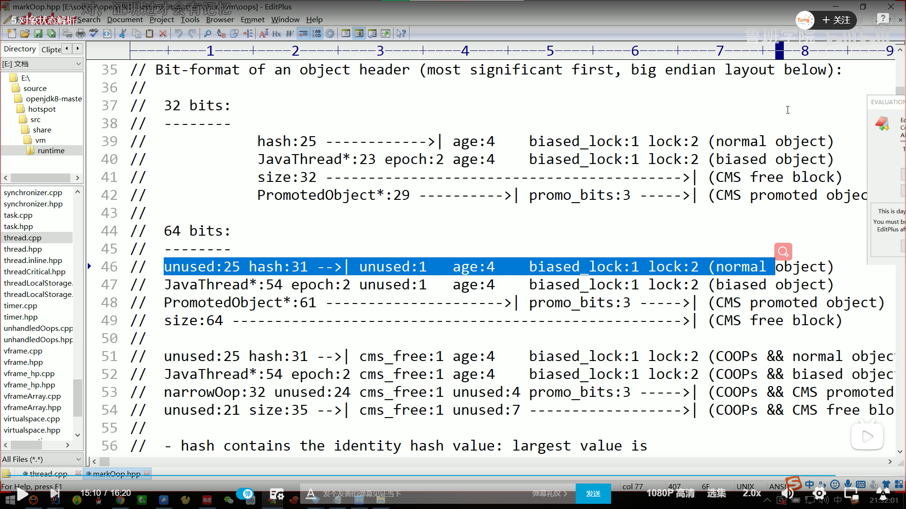Image resolution: width=906 pixels, height=509 pixels.
Task: Toggle the danmaku switch in the player
Action: [245, 493]
